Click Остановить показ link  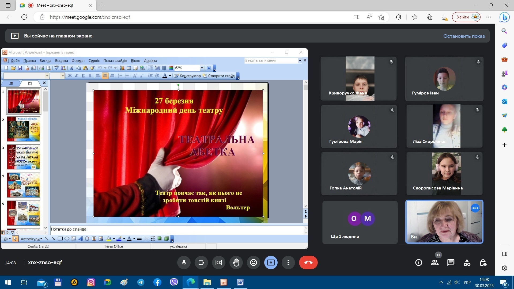coord(464,36)
